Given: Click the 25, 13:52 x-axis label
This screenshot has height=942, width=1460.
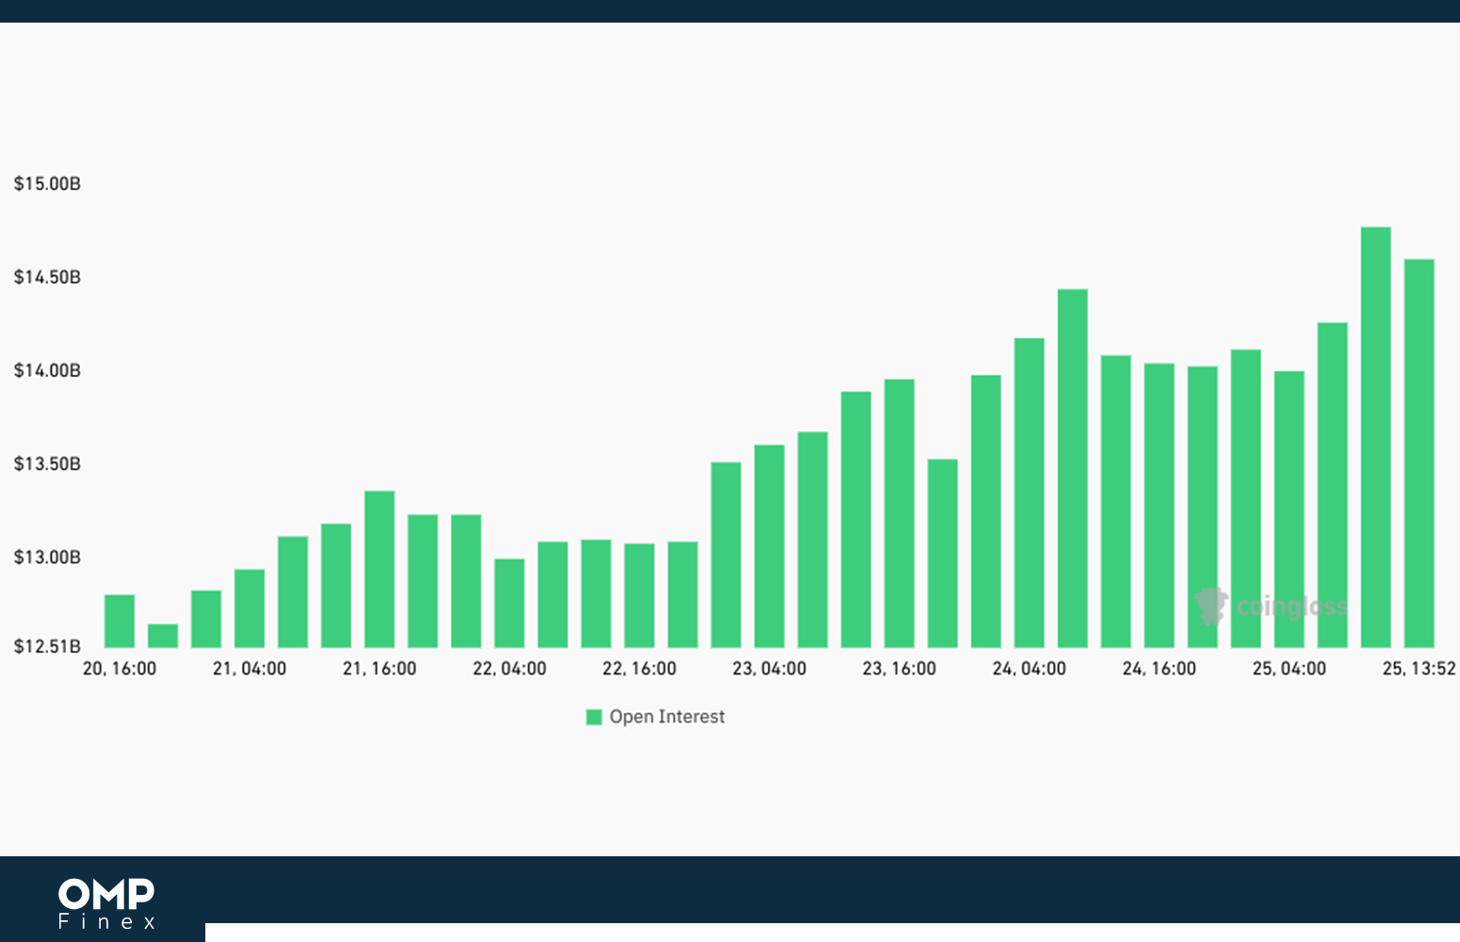Looking at the screenshot, I should click(1419, 669).
